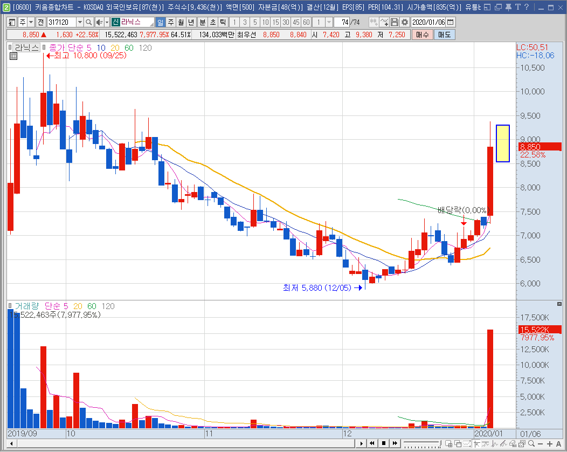Image resolution: width=567 pixels, height=452 pixels.
Task: Click the fast-forward button in bottom controls
Action: [395, 443]
